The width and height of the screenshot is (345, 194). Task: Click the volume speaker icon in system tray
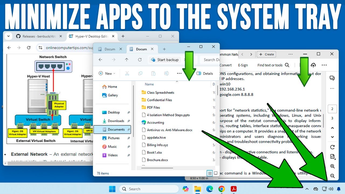pos(331,189)
